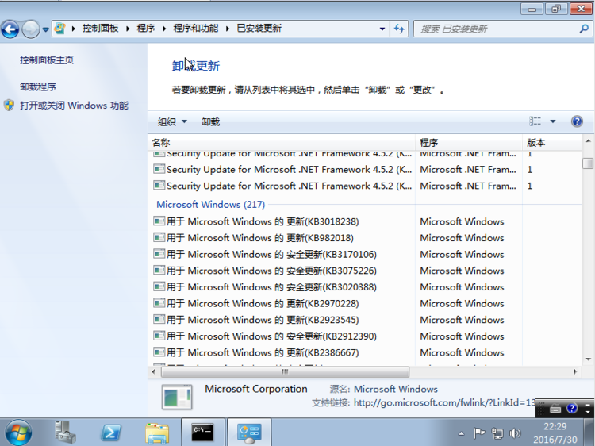Open the 程序 breadcrumb
The image size is (595, 446).
coord(146,28)
